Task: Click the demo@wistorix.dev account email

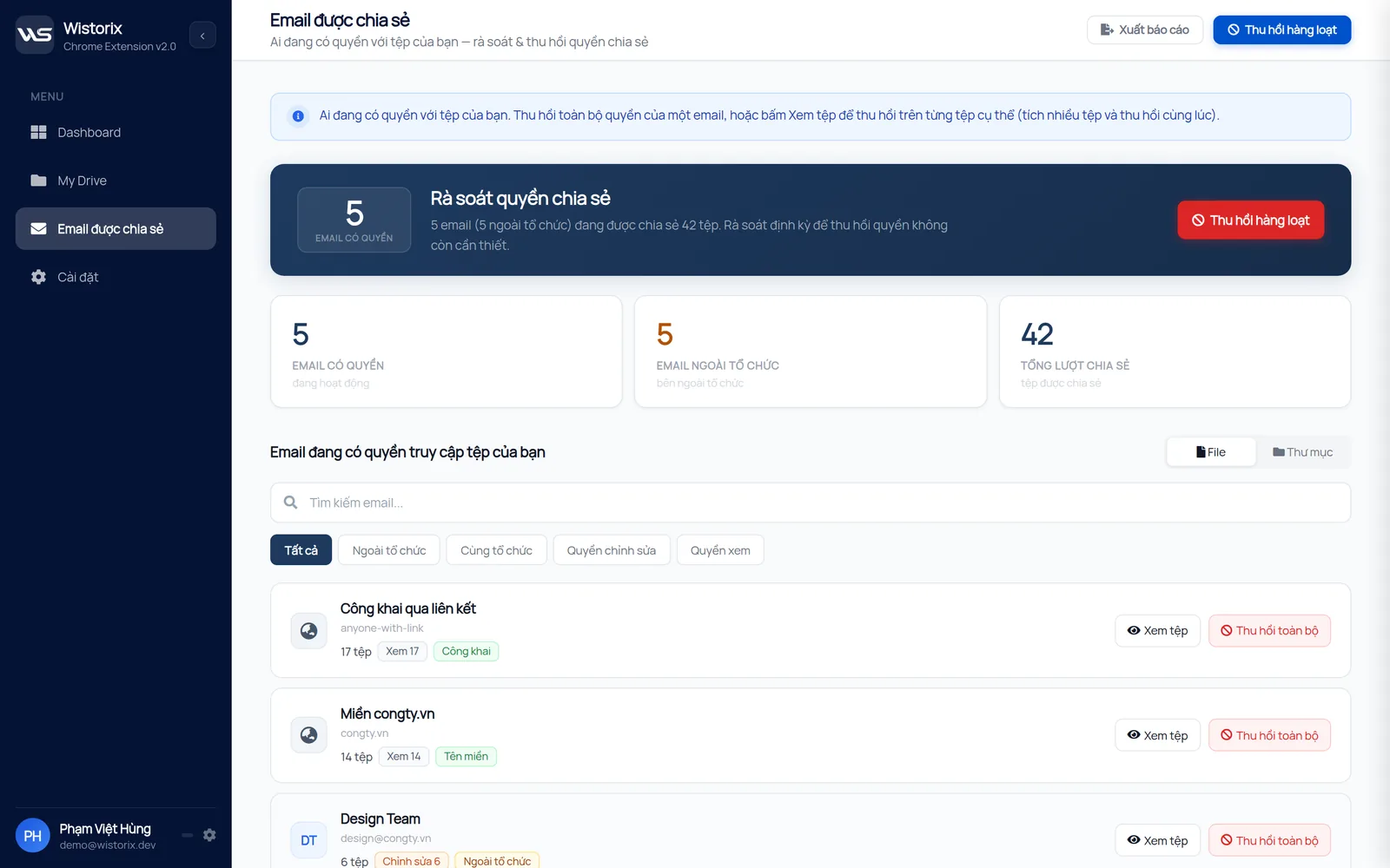Action: (x=108, y=845)
